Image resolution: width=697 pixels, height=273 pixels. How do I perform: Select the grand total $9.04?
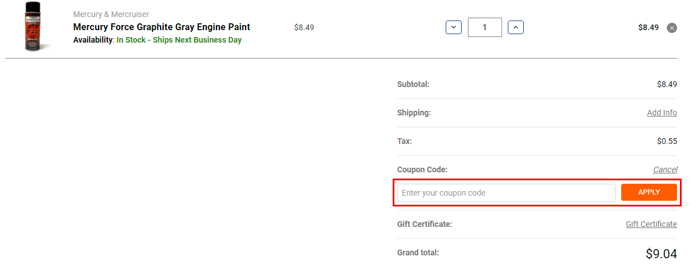661,254
